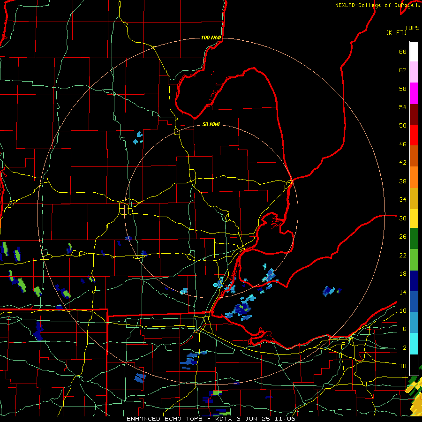The height and width of the screenshot is (422, 422).
Task: Click the 62 label on the scale
Action: pos(403,70)
